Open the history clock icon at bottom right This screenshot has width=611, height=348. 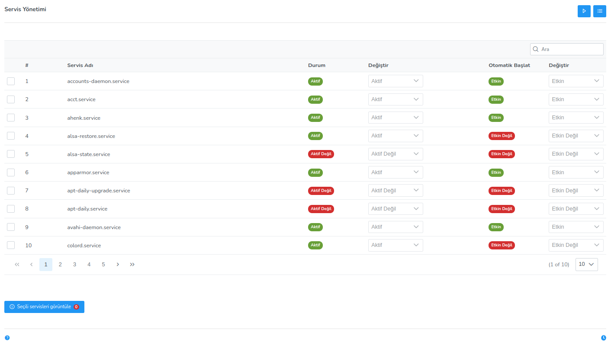pos(604,337)
